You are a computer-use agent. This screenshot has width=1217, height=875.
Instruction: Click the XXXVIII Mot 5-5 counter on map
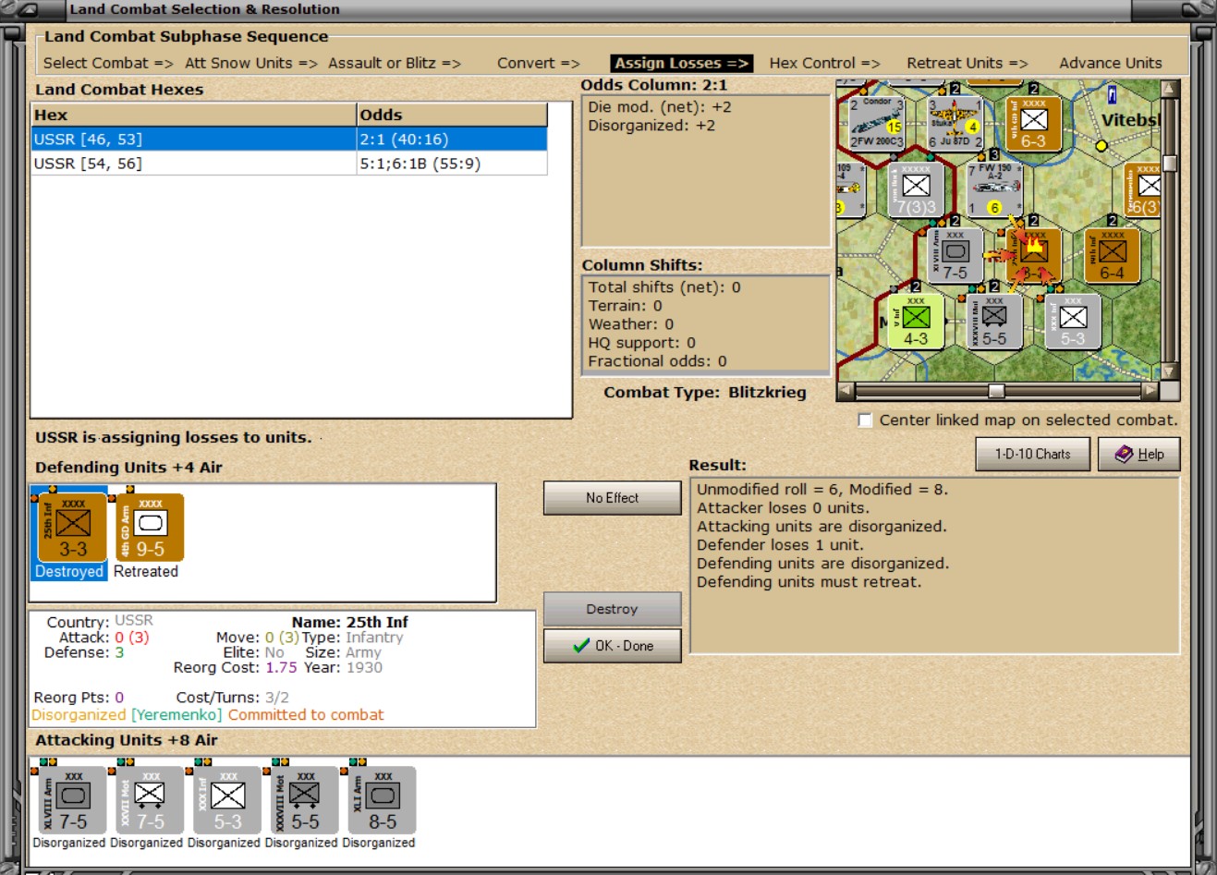pyautogui.click(x=994, y=322)
